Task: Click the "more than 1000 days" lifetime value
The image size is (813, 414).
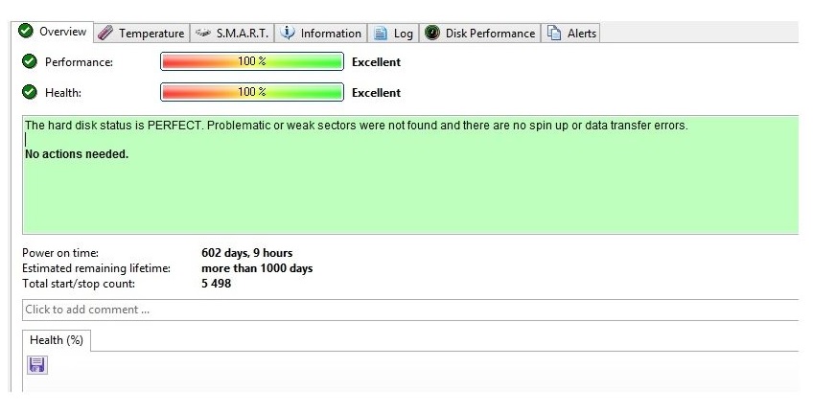Action: click(x=257, y=268)
